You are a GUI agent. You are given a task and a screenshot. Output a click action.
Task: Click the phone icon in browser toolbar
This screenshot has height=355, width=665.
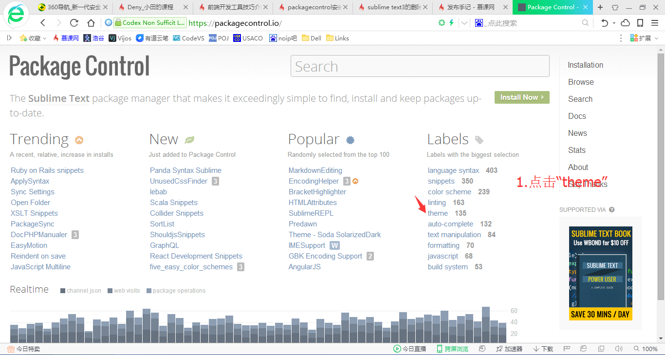[640, 23]
